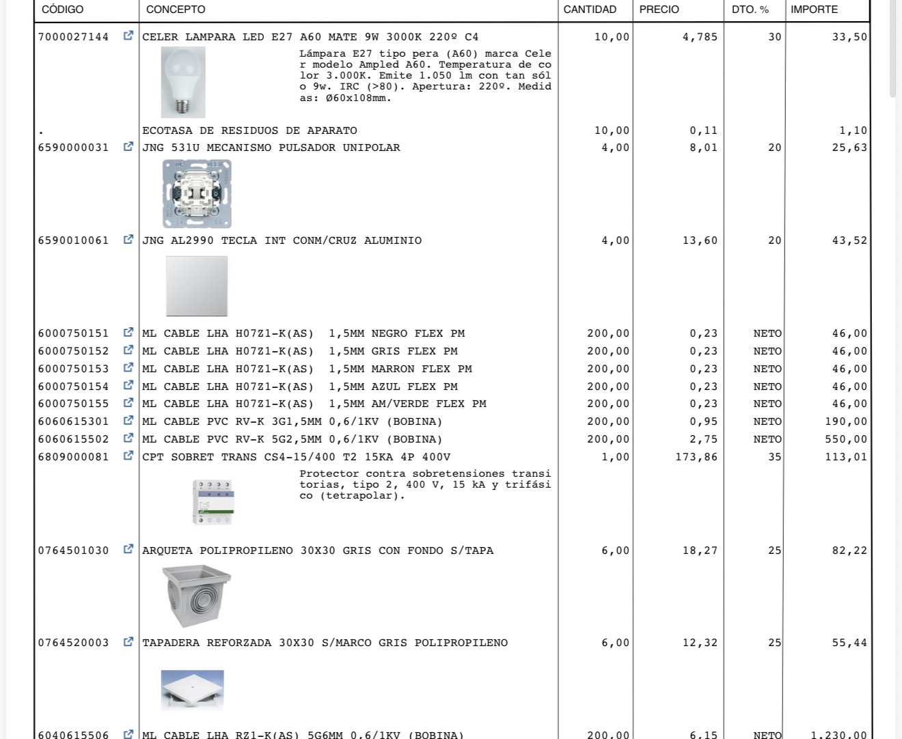Click importe value 33,50
This screenshot has width=902, height=739.
[849, 37]
